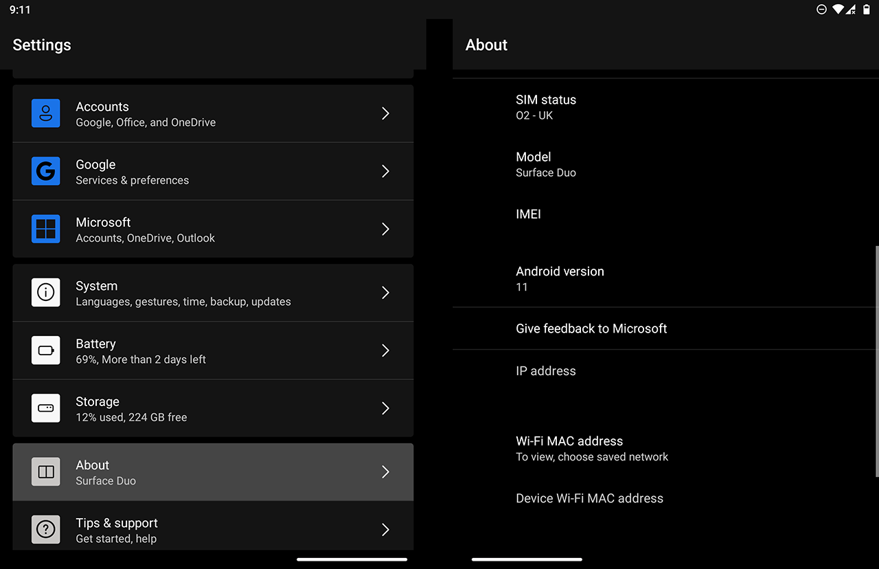The height and width of the screenshot is (569, 879).
Task: Open Battery 69% entry
Action: tap(213, 350)
